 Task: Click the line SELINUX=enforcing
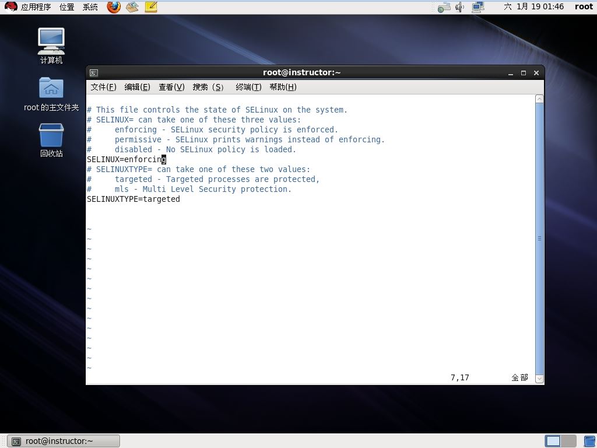tap(127, 159)
